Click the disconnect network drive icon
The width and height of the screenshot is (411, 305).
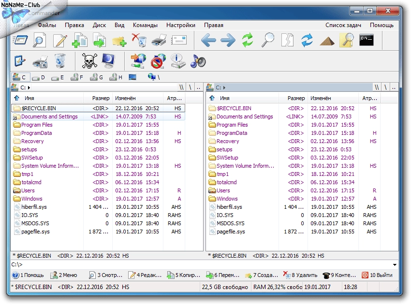pos(158,61)
